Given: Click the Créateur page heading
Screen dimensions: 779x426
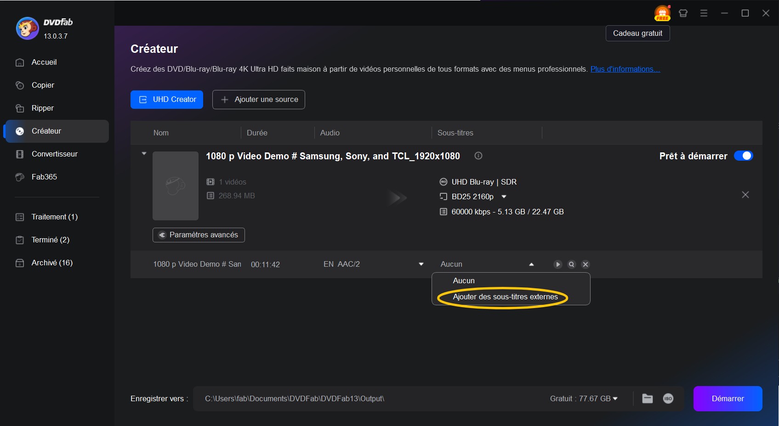Looking at the screenshot, I should [x=154, y=49].
